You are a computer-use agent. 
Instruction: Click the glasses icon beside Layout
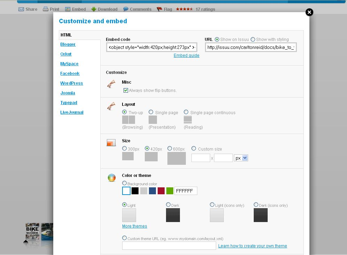click(x=111, y=106)
